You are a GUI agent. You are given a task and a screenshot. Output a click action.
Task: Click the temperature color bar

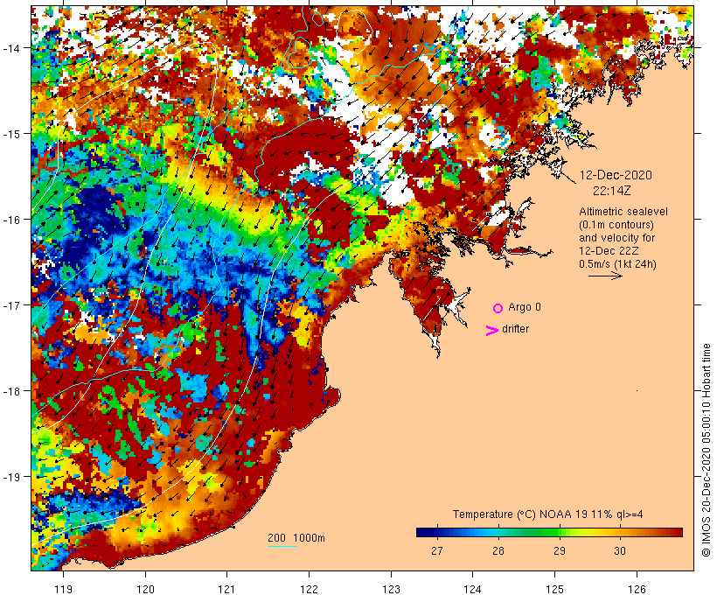(x=549, y=532)
